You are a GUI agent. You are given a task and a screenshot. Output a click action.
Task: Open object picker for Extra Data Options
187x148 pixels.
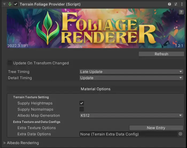pos(180,134)
